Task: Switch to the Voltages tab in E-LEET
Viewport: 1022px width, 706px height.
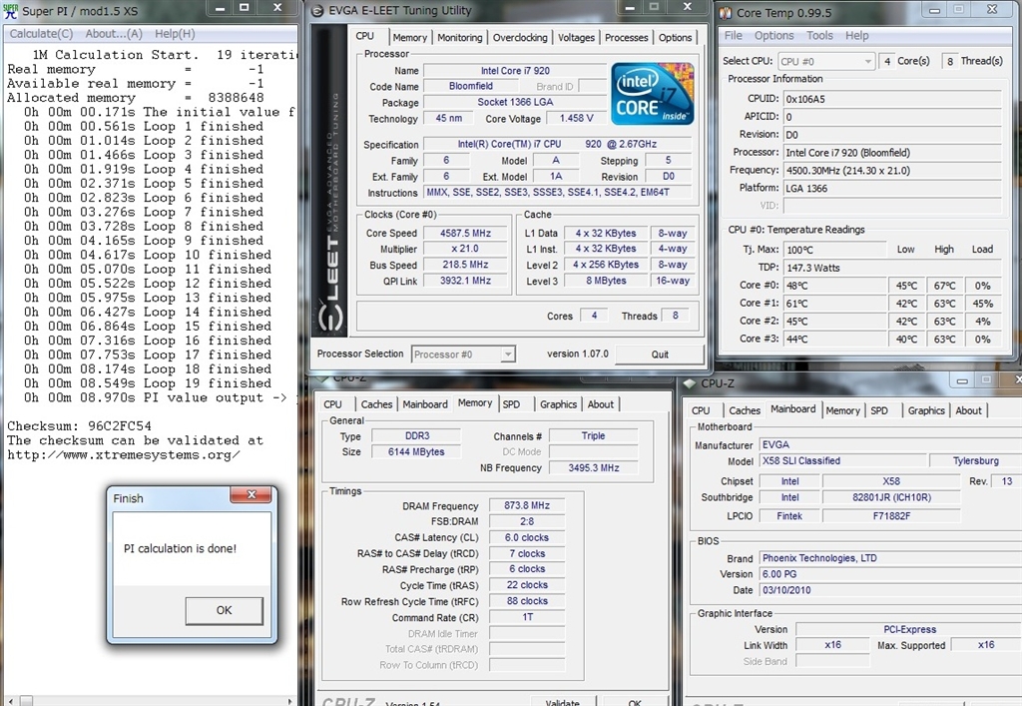Action: tap(576, 38)
